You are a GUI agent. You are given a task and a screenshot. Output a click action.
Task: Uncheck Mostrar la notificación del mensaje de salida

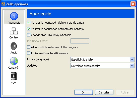[29, 23]
